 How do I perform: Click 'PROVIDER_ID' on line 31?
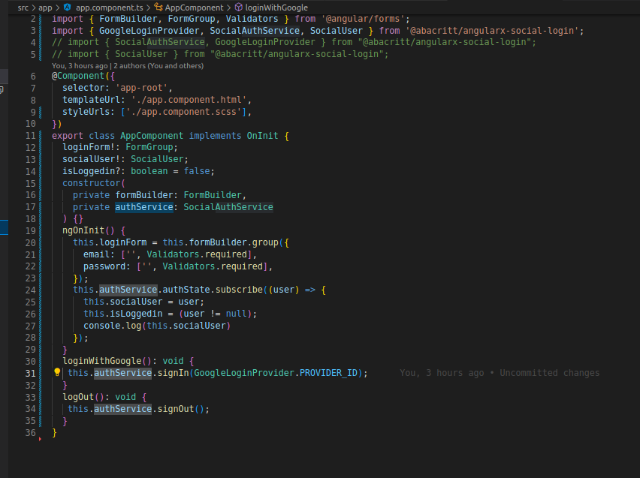click(x=328, y=373)
